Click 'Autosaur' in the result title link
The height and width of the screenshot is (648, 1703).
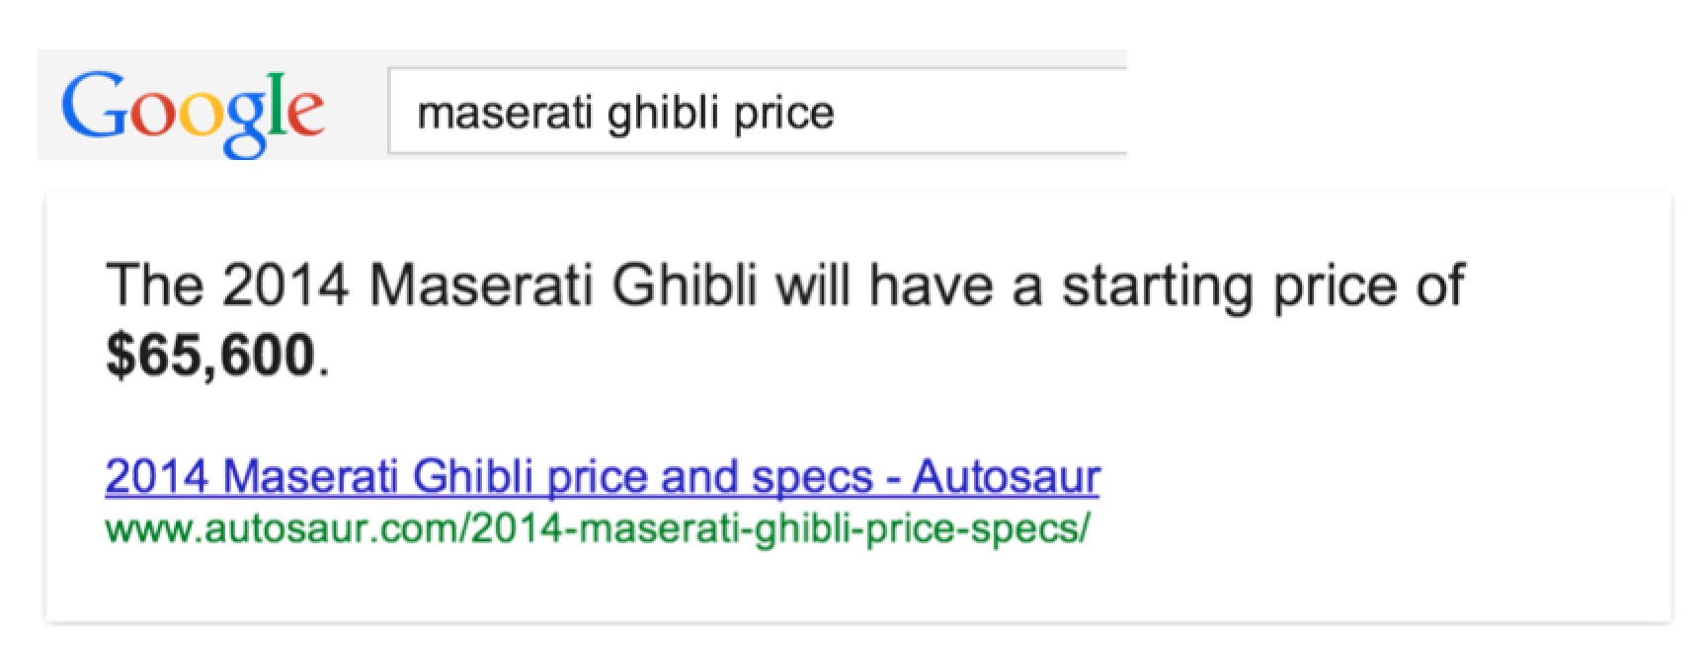pos(1006,477)
